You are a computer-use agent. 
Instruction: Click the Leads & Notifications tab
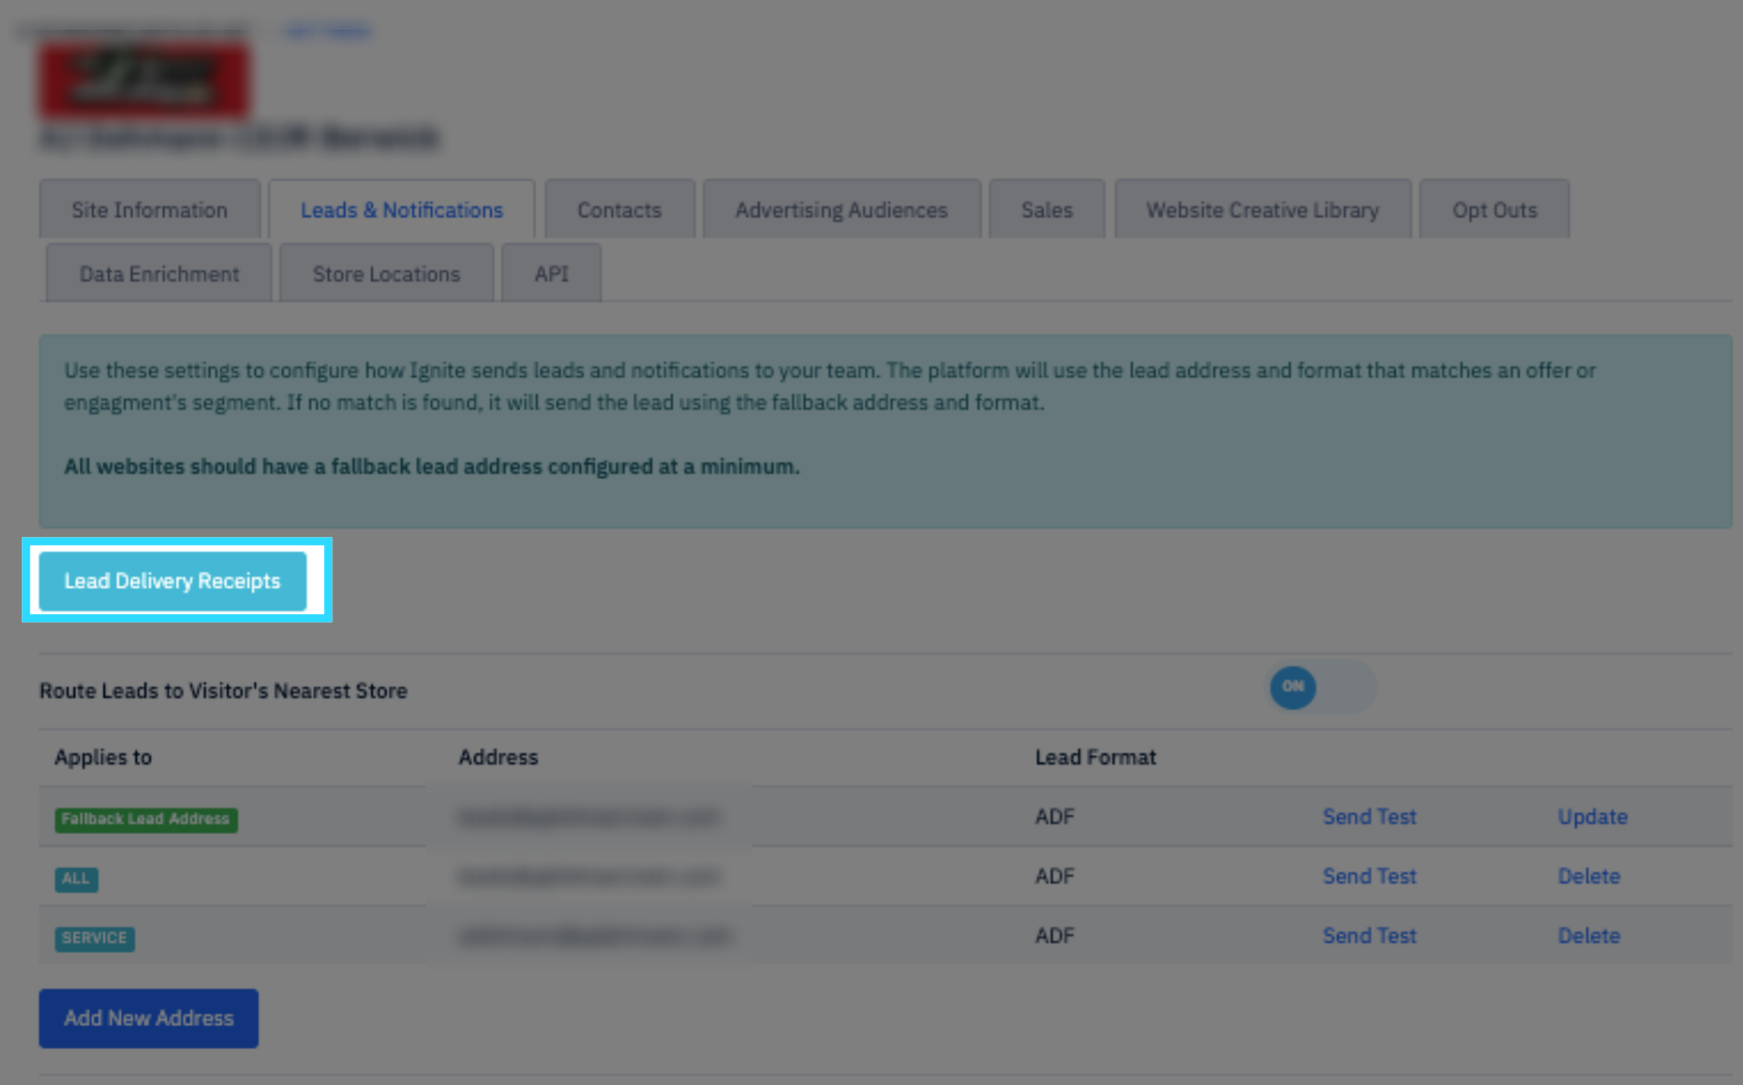pyautogui.click(x=401, y=210)
